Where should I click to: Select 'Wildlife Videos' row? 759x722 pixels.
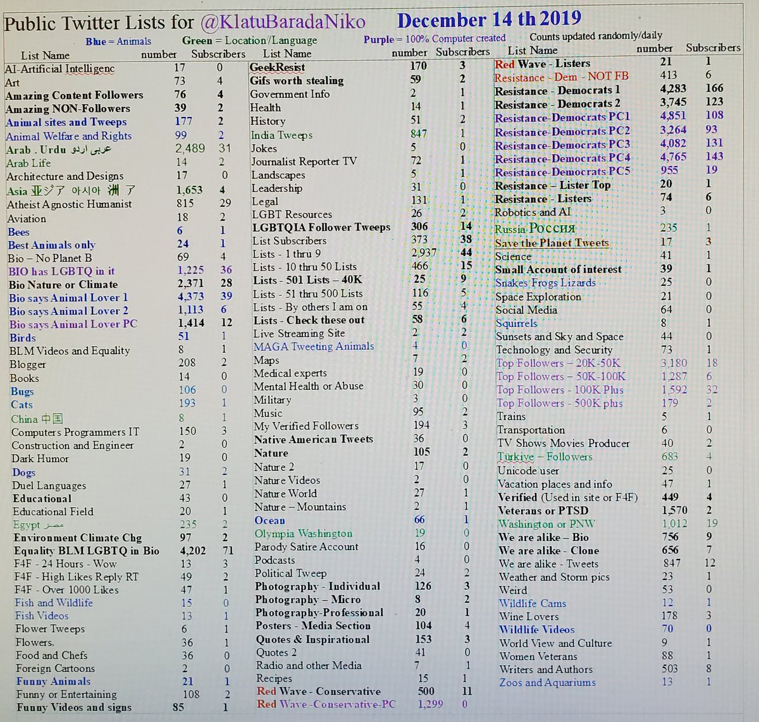(x=606, y=630)
